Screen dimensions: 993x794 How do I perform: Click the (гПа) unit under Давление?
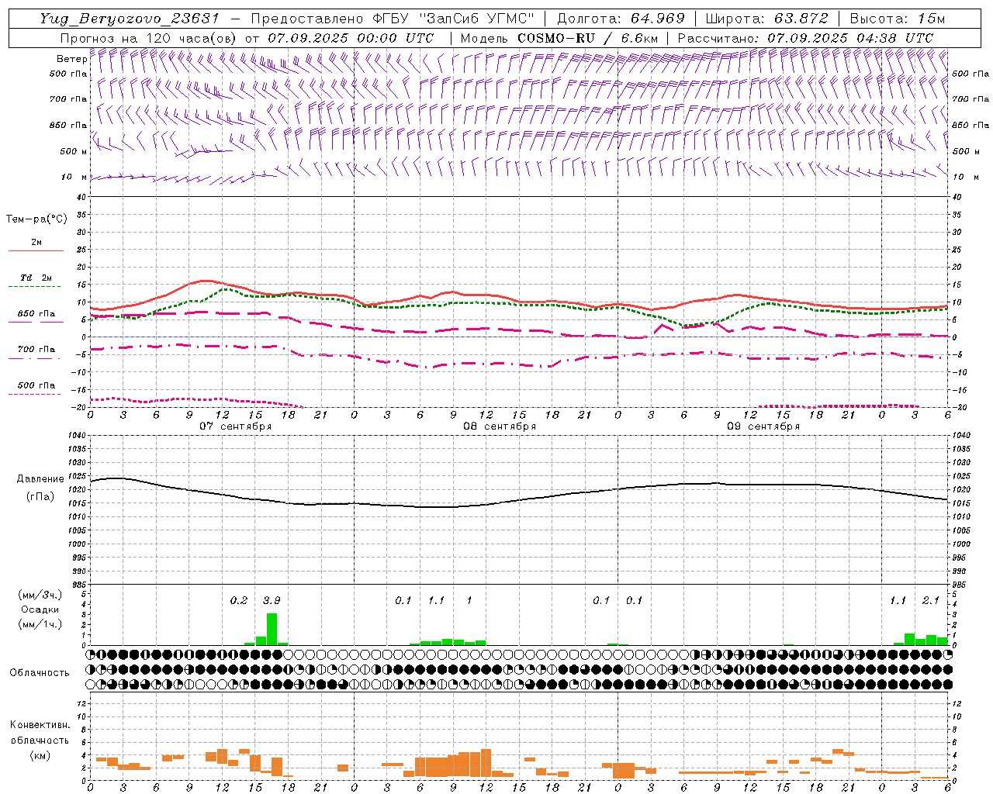click(40, 496)
